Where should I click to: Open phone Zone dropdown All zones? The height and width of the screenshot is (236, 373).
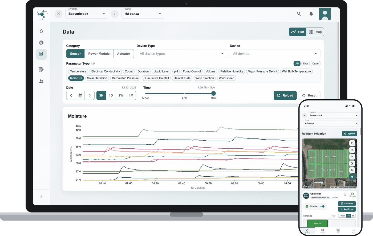click(331, 123)
